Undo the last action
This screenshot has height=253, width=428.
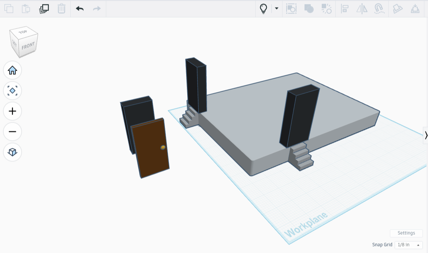[79, 8]
